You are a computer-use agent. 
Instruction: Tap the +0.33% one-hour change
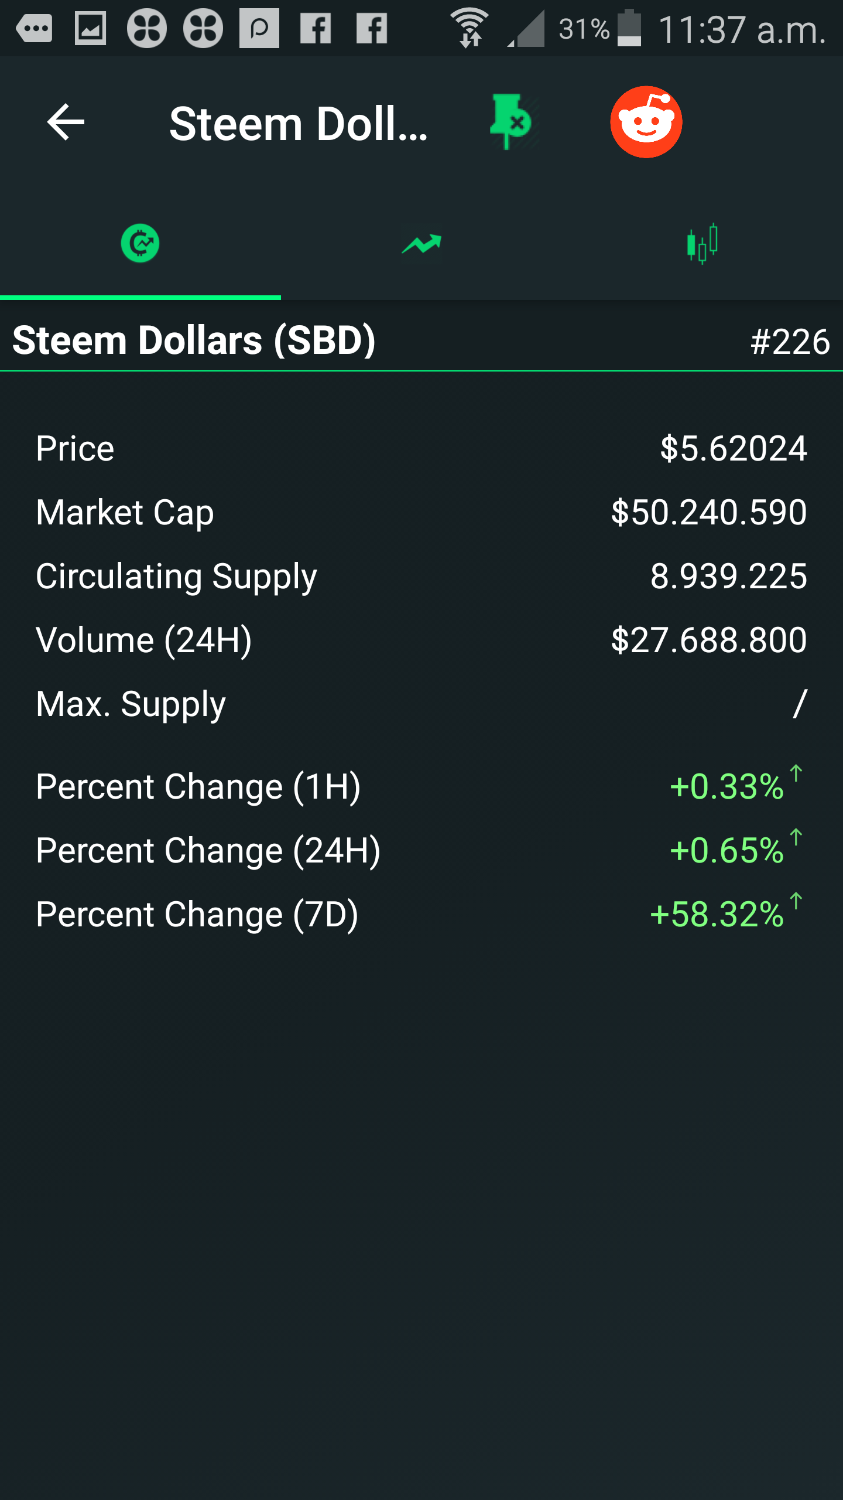[727, 786]
